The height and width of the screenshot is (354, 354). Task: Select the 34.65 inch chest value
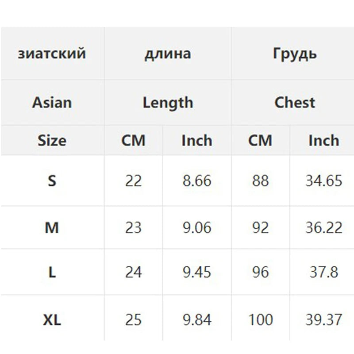coord(323,181)
